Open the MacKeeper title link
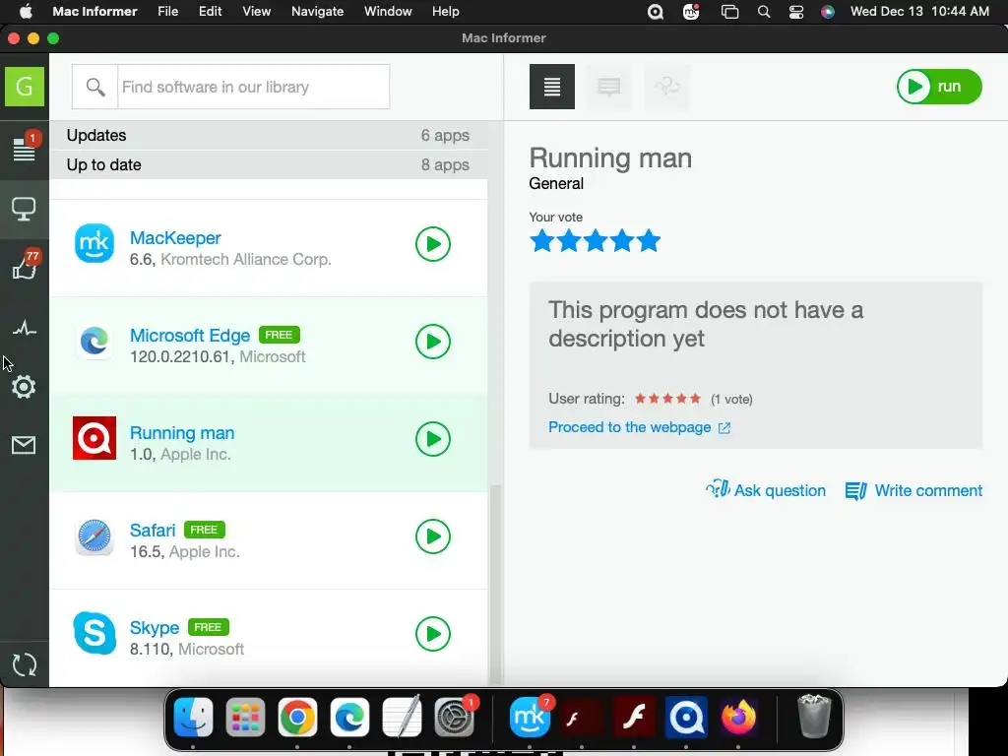The image size is (1008, 756). click(x=175, y=238)
